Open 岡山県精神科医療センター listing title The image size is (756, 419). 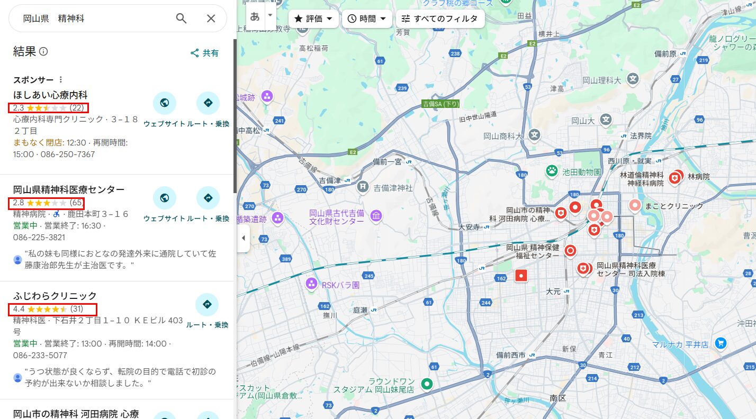tap(69, 189)
